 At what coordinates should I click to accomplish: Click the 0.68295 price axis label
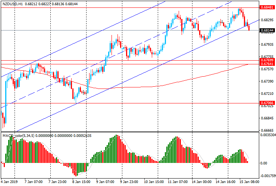pos(267,20)
